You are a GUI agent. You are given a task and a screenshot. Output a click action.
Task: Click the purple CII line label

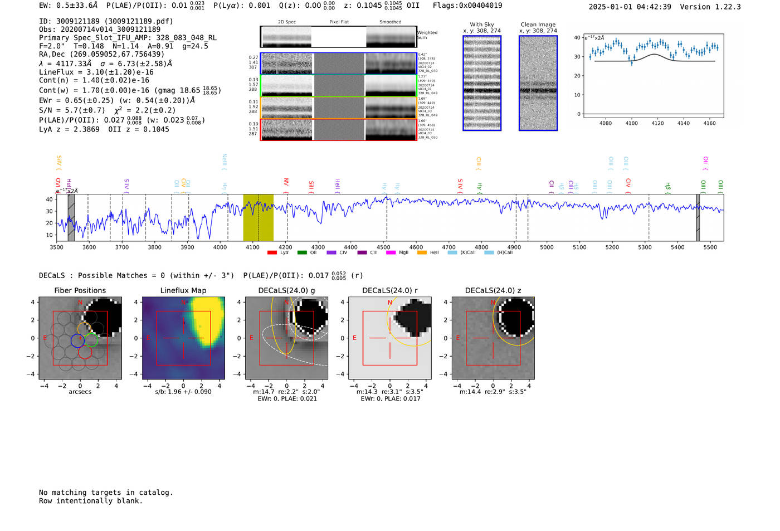[x=552, y=186]
